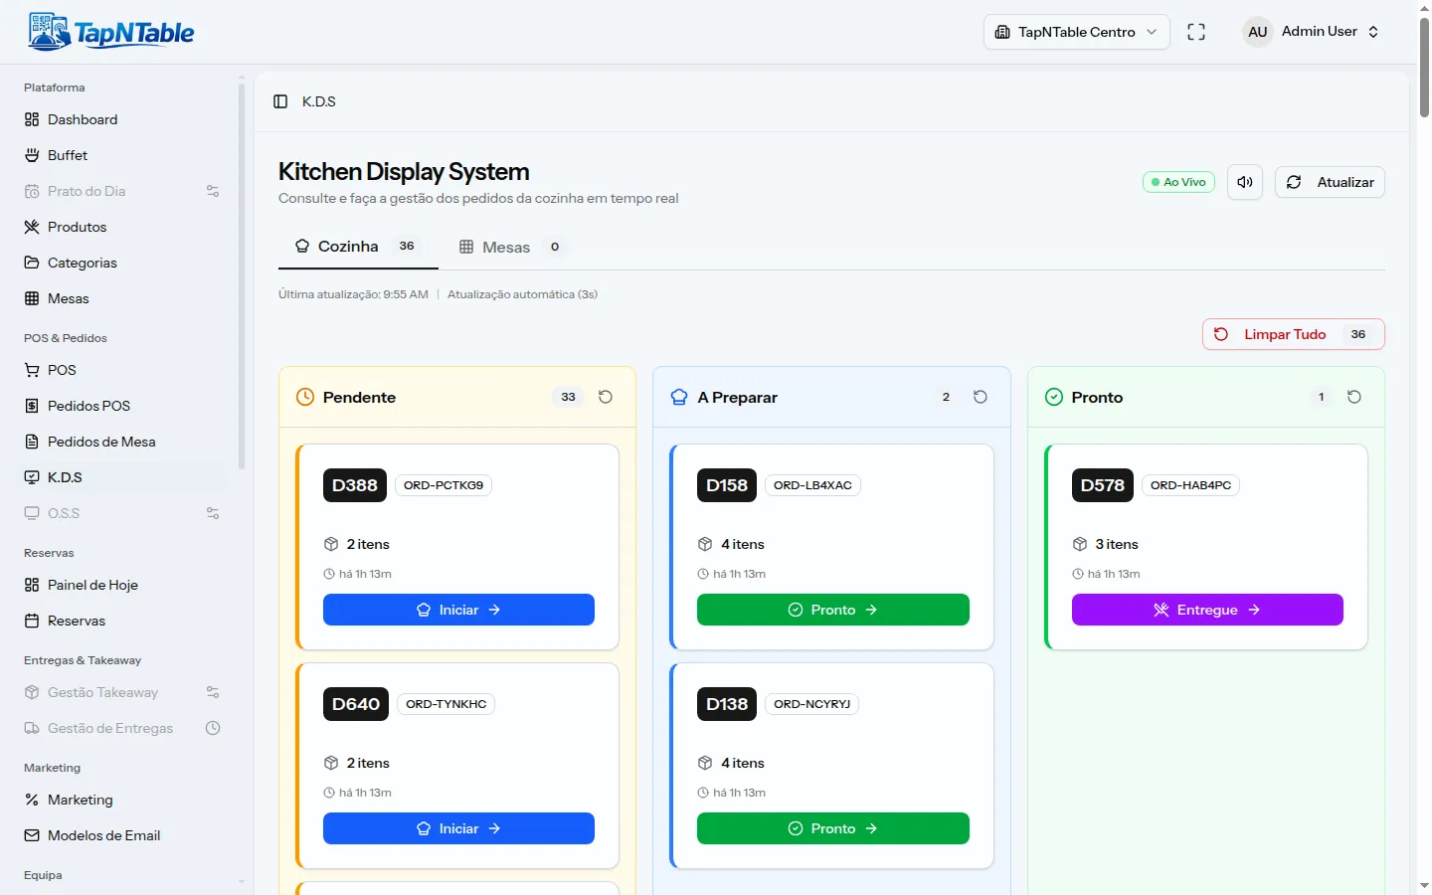Click order code ORD-HAB4PC
Screen dimensions: 1432x895
coord(1190,485)
